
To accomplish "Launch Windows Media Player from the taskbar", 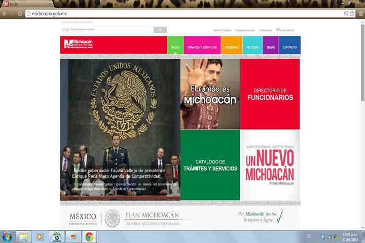I will (40, 236).
